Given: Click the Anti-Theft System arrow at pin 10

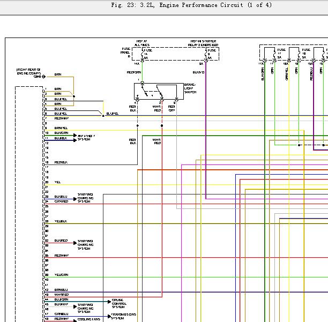Looking at the screenshot, I should point(75,135).
